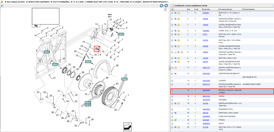Click the box icon for part 43151

178,34
